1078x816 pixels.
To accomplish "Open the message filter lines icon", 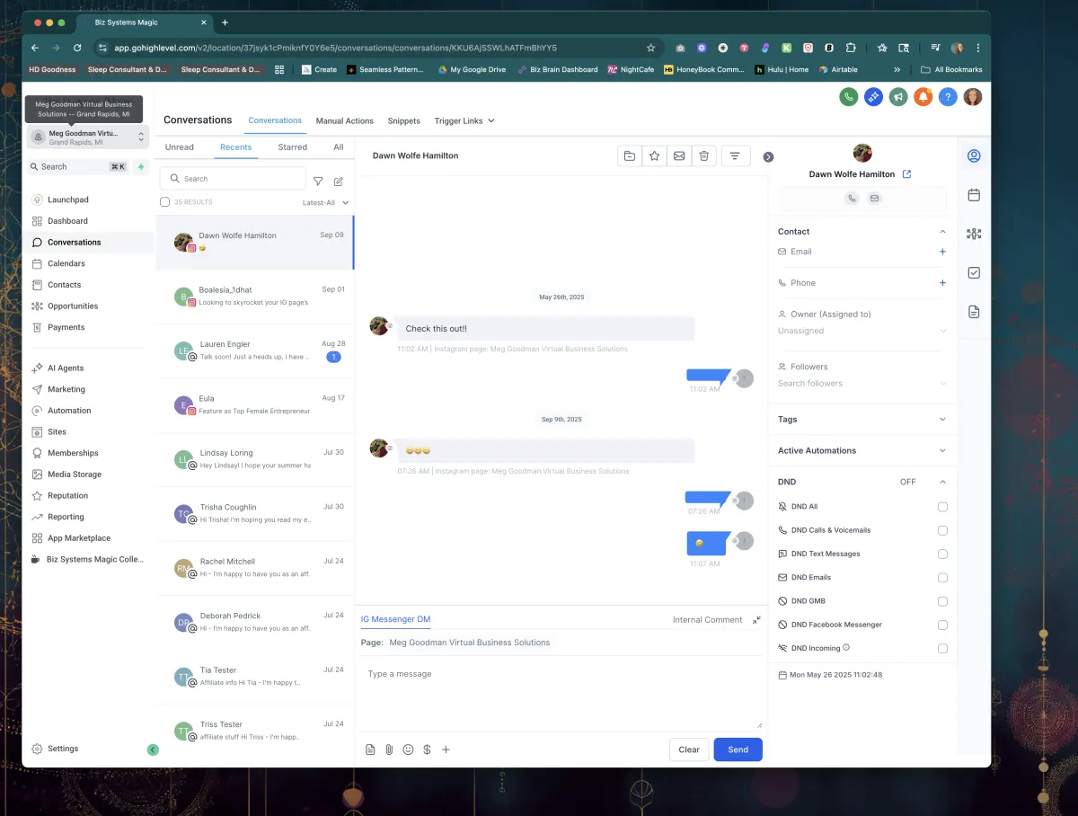I will (735, 156).
